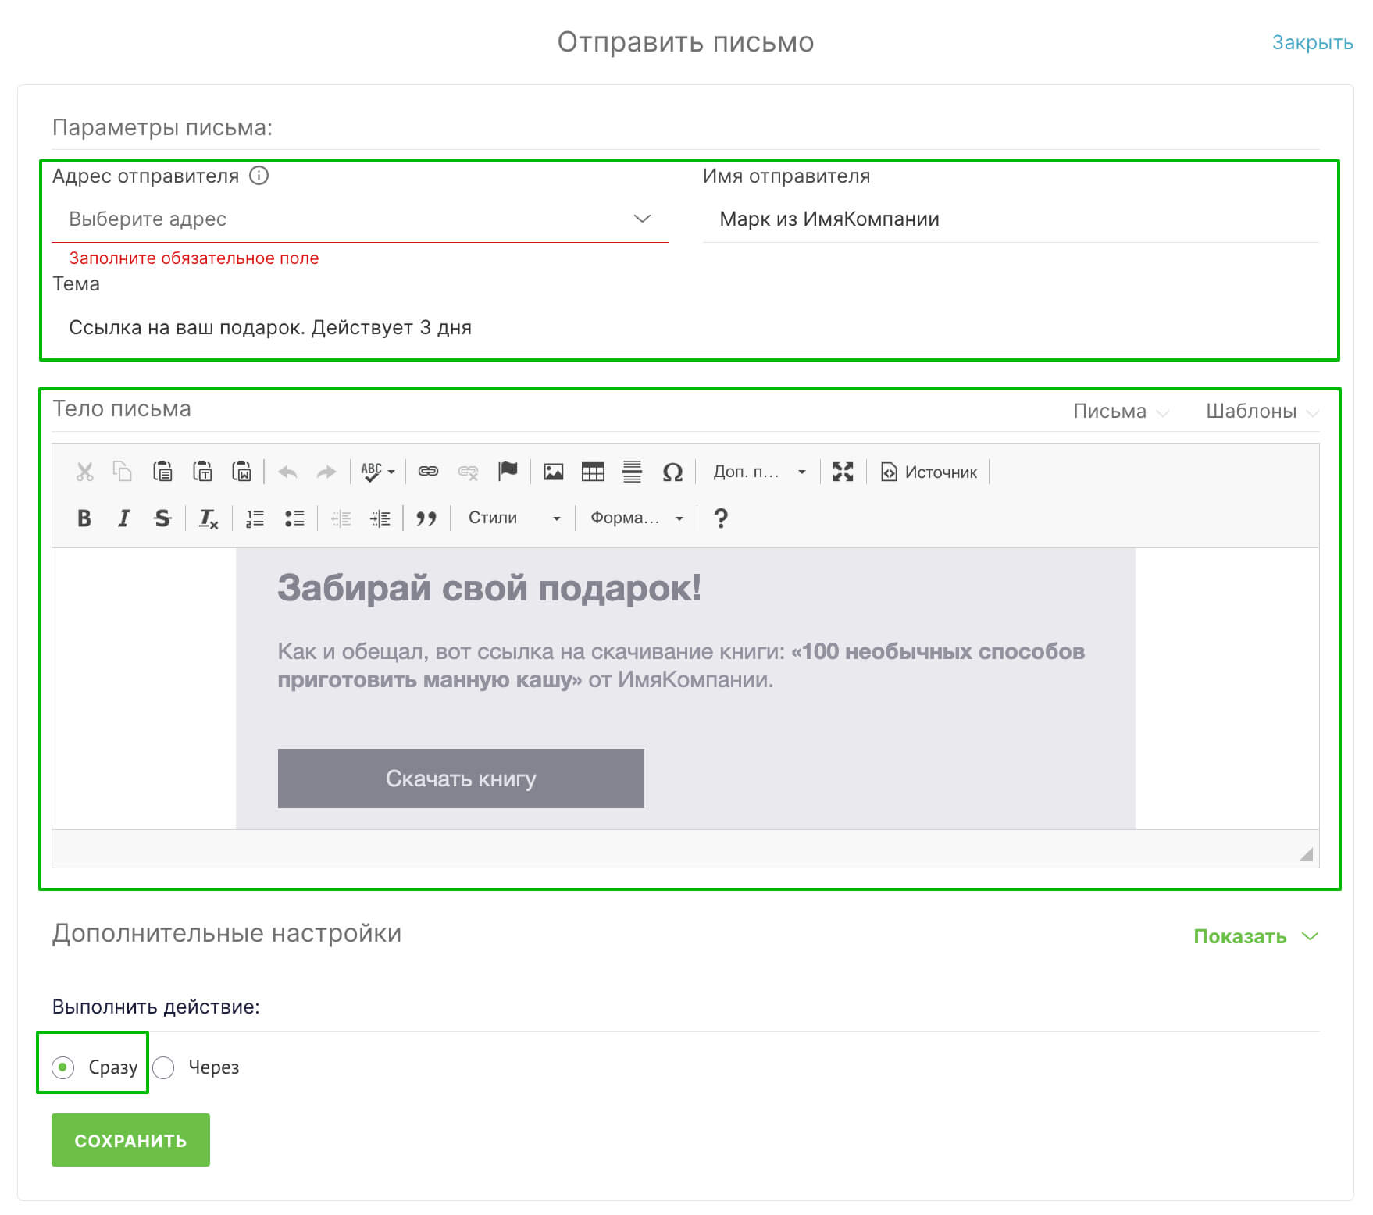
Task: Select the 'Сразу' radio button
Action: click(x=63, y=1067)
